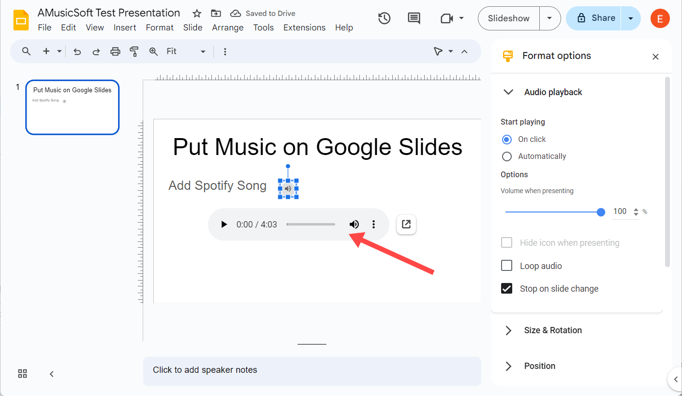
Task: Click the audio player progress bar
Action: (311, 225)
